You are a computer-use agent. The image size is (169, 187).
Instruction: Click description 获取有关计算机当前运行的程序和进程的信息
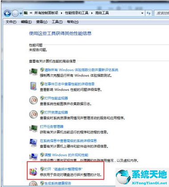(74, 132)
